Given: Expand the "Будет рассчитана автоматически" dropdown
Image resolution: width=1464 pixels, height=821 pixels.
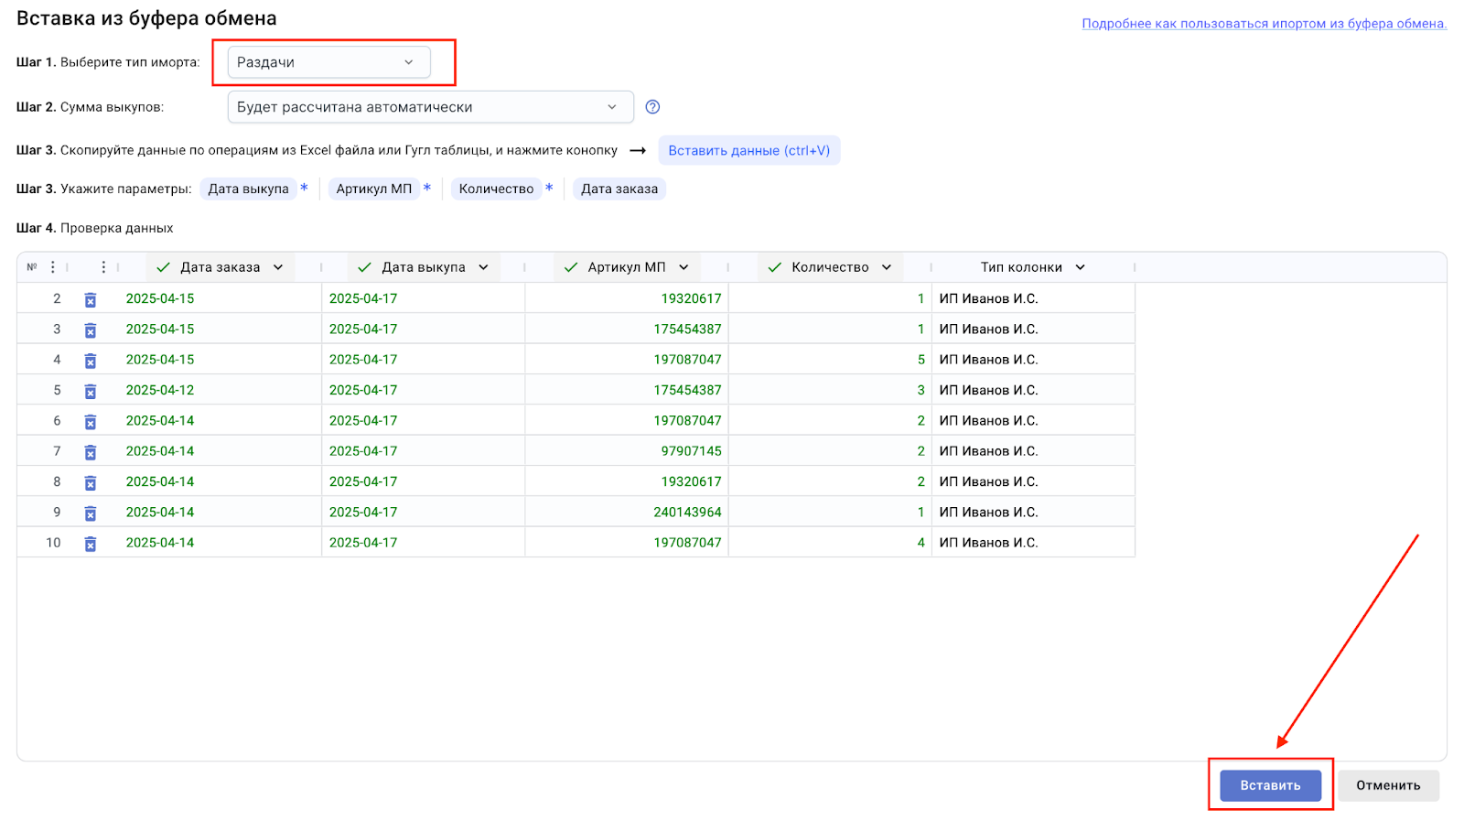Looking at the screenshot, I should pyautogui.click(x=429, y=107).
